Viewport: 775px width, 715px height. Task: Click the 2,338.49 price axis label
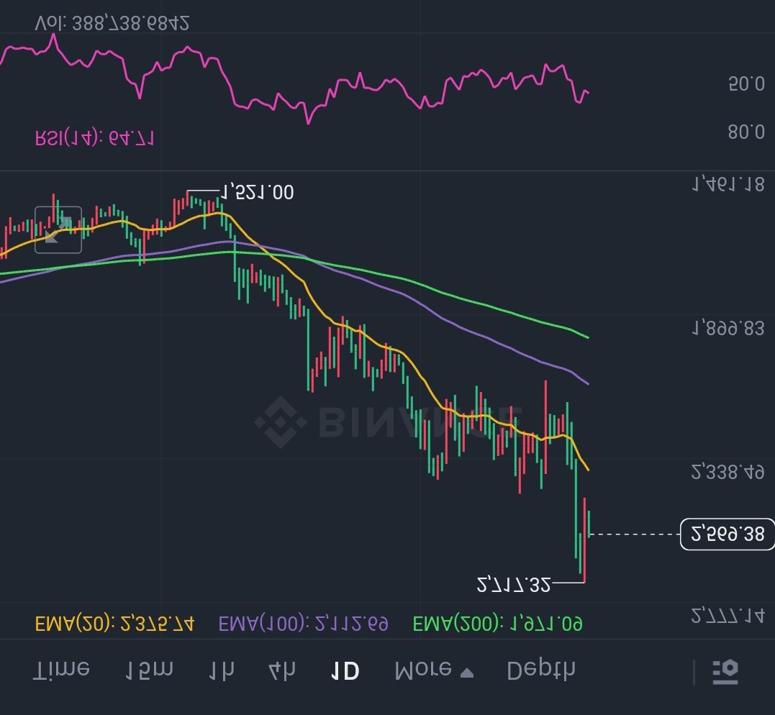(x=728, y=473)
